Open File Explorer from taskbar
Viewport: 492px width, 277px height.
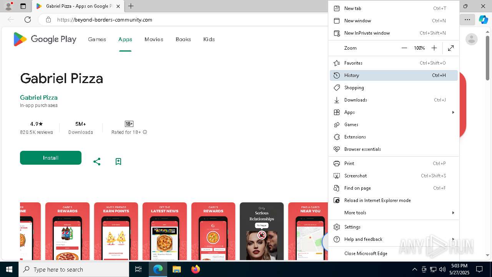(x=176, y=269)
